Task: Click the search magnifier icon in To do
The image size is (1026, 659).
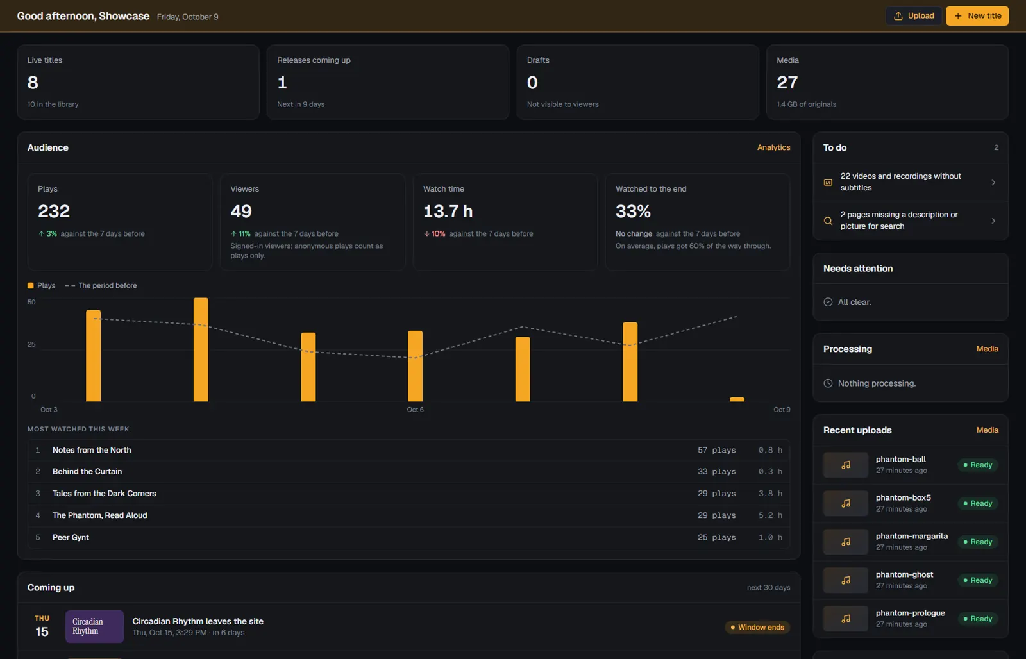Action: coord(828,221)
